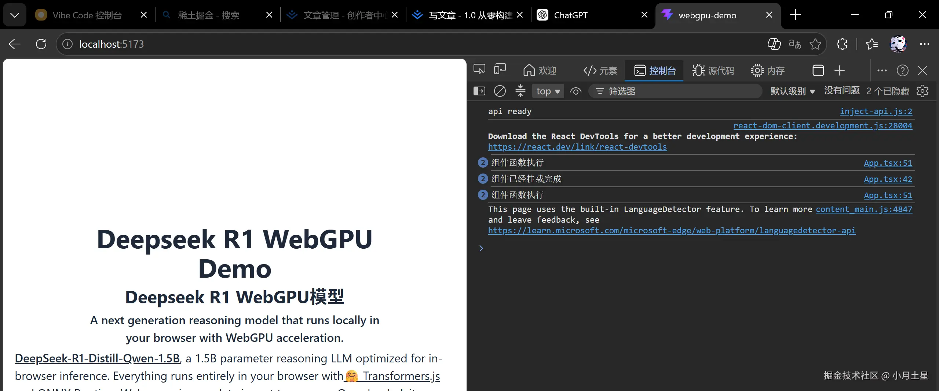Toggle the DevTools quick view drawer
Image resolution: width=939 pixels, height=391 pixels.
click(x=818, y=70)
